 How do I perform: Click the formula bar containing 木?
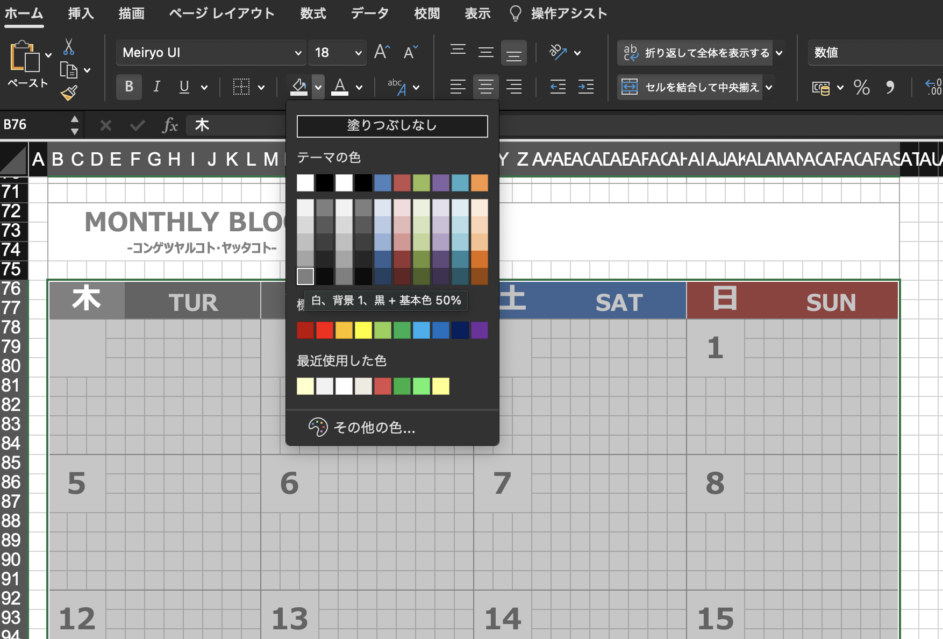point(237,125)
